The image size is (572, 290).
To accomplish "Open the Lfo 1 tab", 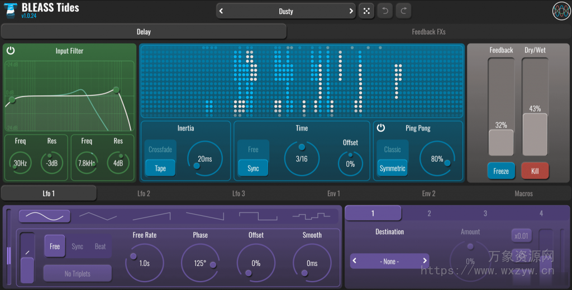I will coord(49,194).
